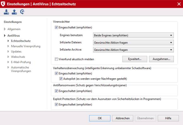Toggle Virenwächter Eingeschaltet checkbox

pos(56,27)
